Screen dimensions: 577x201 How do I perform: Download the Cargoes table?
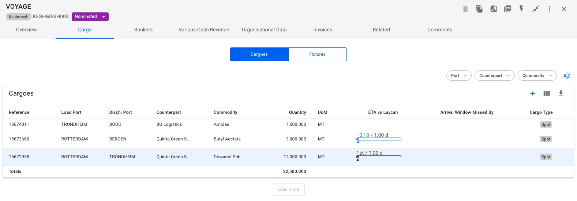(561, 94)
